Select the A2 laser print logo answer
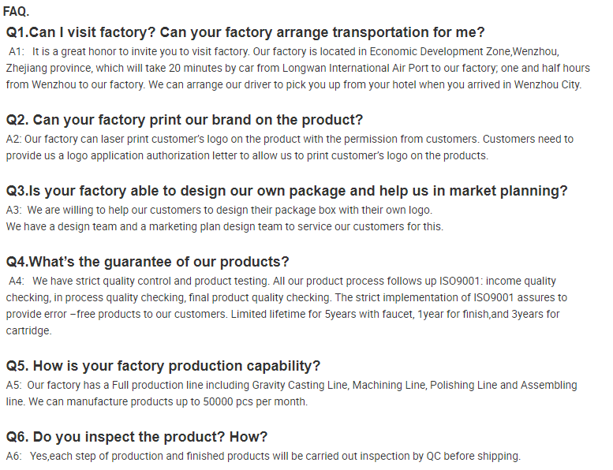Screen dimensions: 613x470 (290, 147)
